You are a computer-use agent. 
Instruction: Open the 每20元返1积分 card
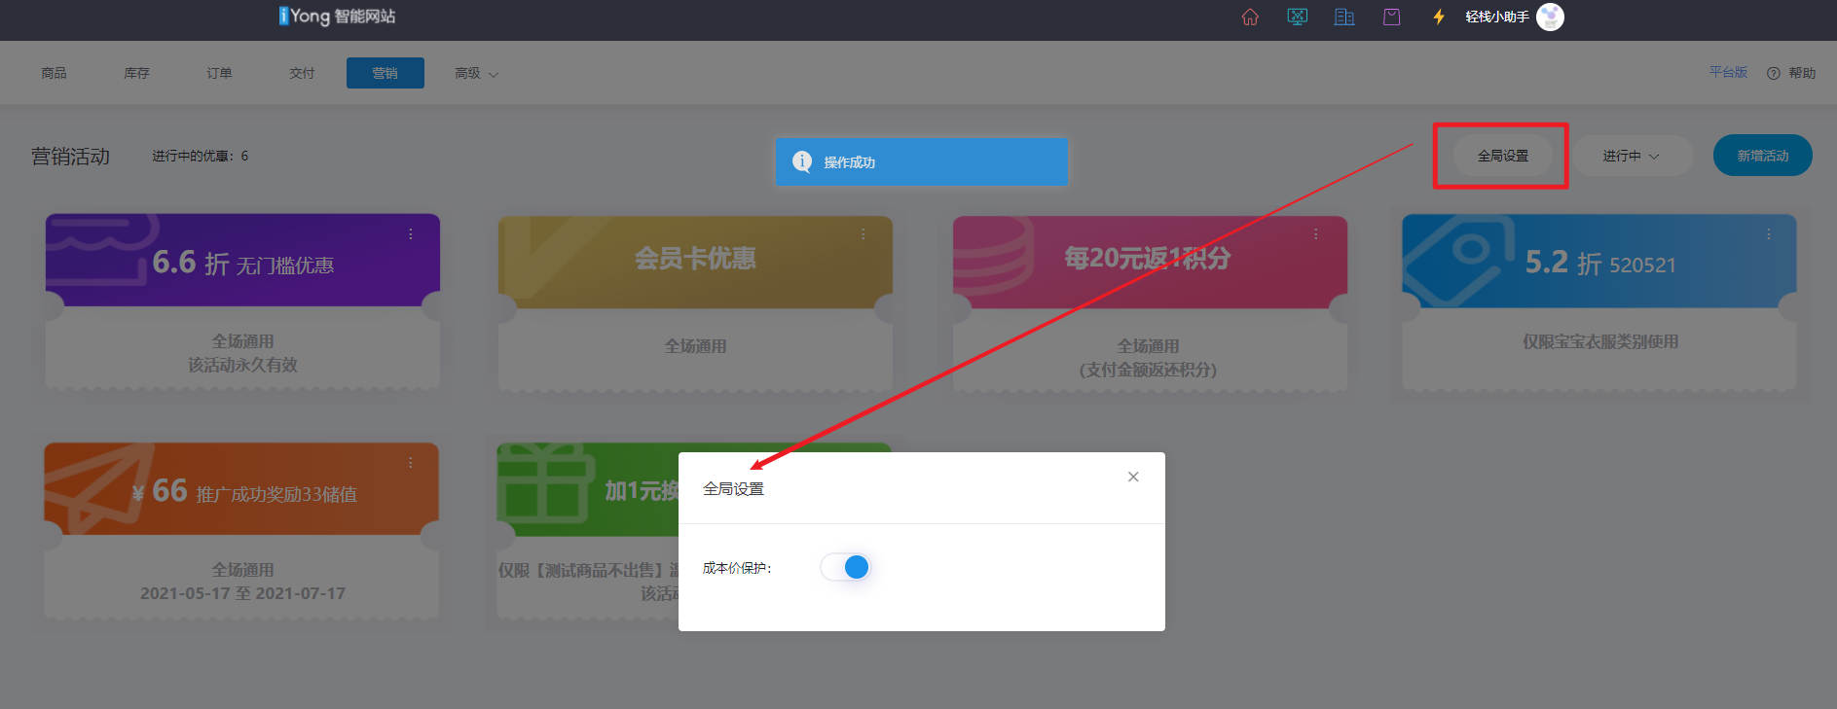coord(1150,303)
